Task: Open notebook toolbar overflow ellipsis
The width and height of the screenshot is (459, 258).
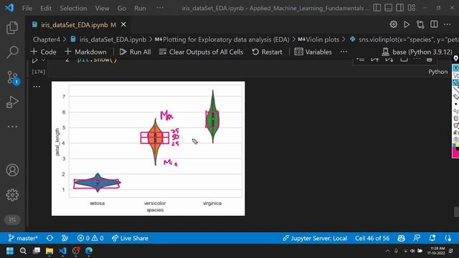Action: (344, 52)
